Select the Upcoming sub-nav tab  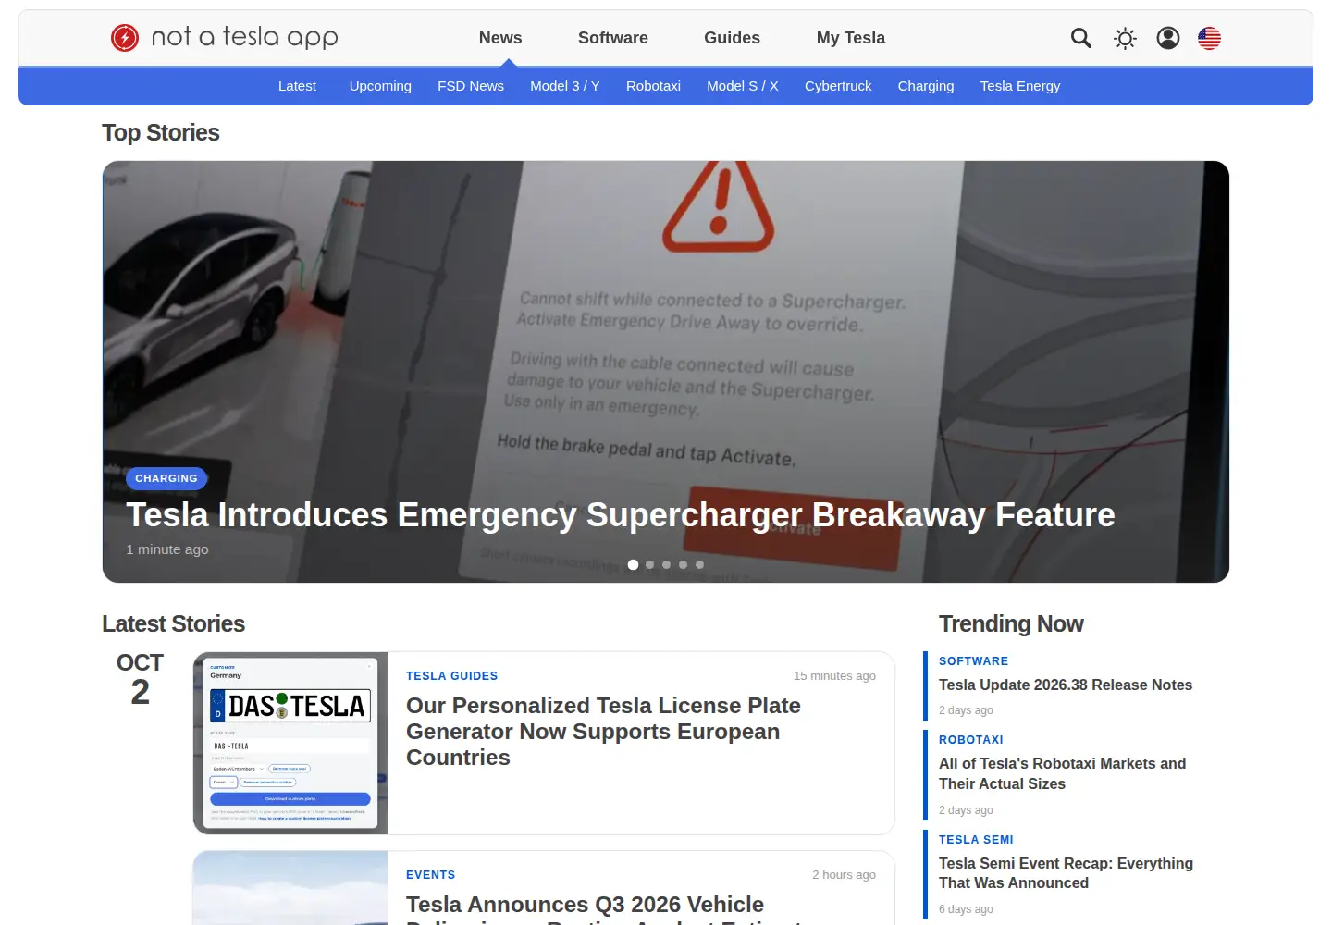[380, 86]
